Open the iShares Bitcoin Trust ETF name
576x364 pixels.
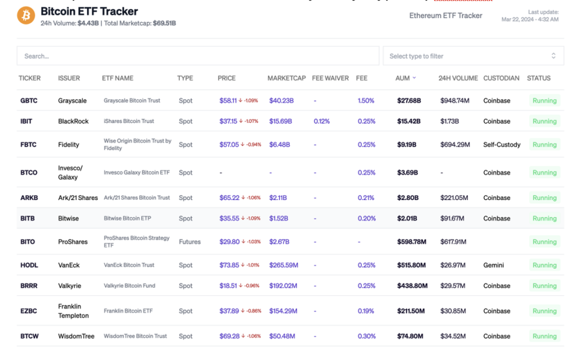[x=129, y=121]
